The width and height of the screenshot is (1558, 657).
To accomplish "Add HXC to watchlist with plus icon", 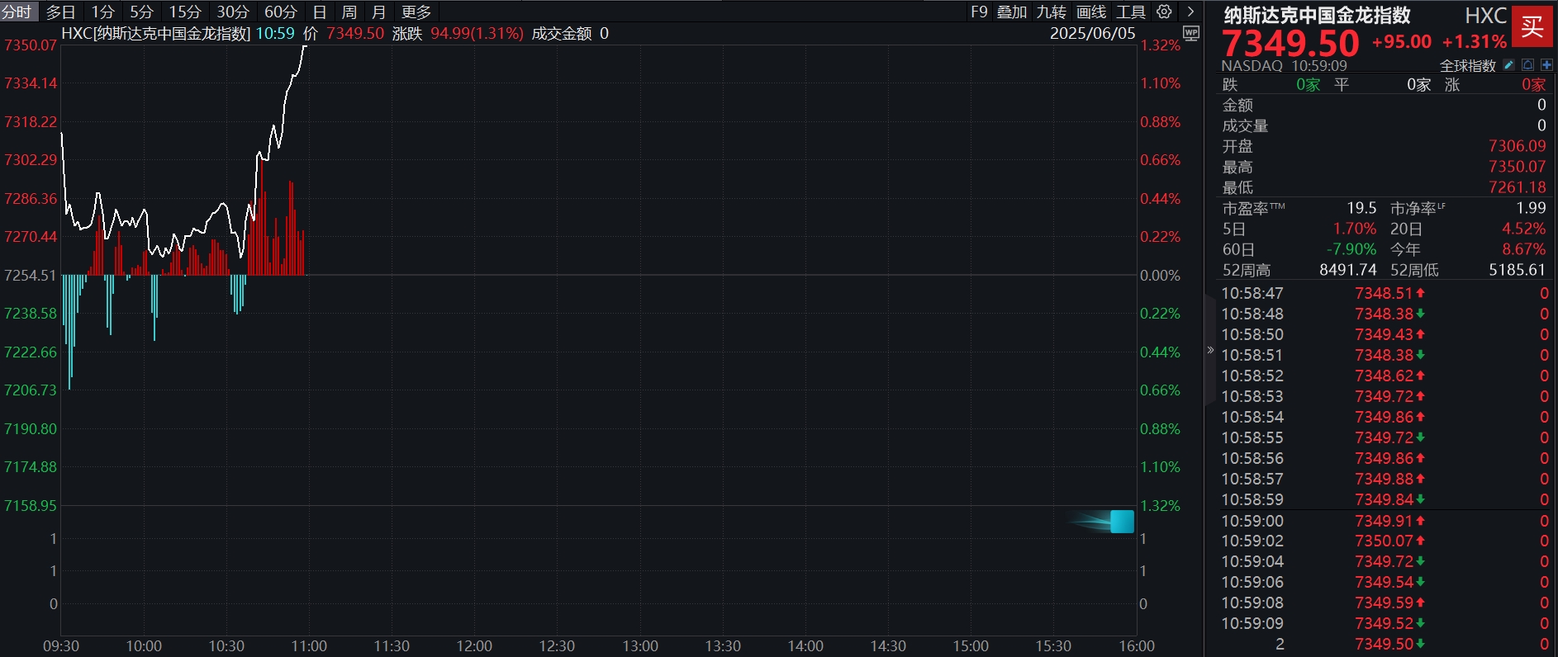I will (1546, 65).
